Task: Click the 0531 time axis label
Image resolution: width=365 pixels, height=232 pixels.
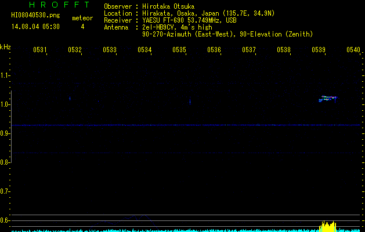Action: click(40, 49)
